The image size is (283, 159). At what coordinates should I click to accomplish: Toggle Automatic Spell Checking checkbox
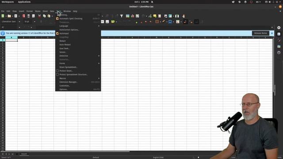pyautogui.click(x=57, y=19)
